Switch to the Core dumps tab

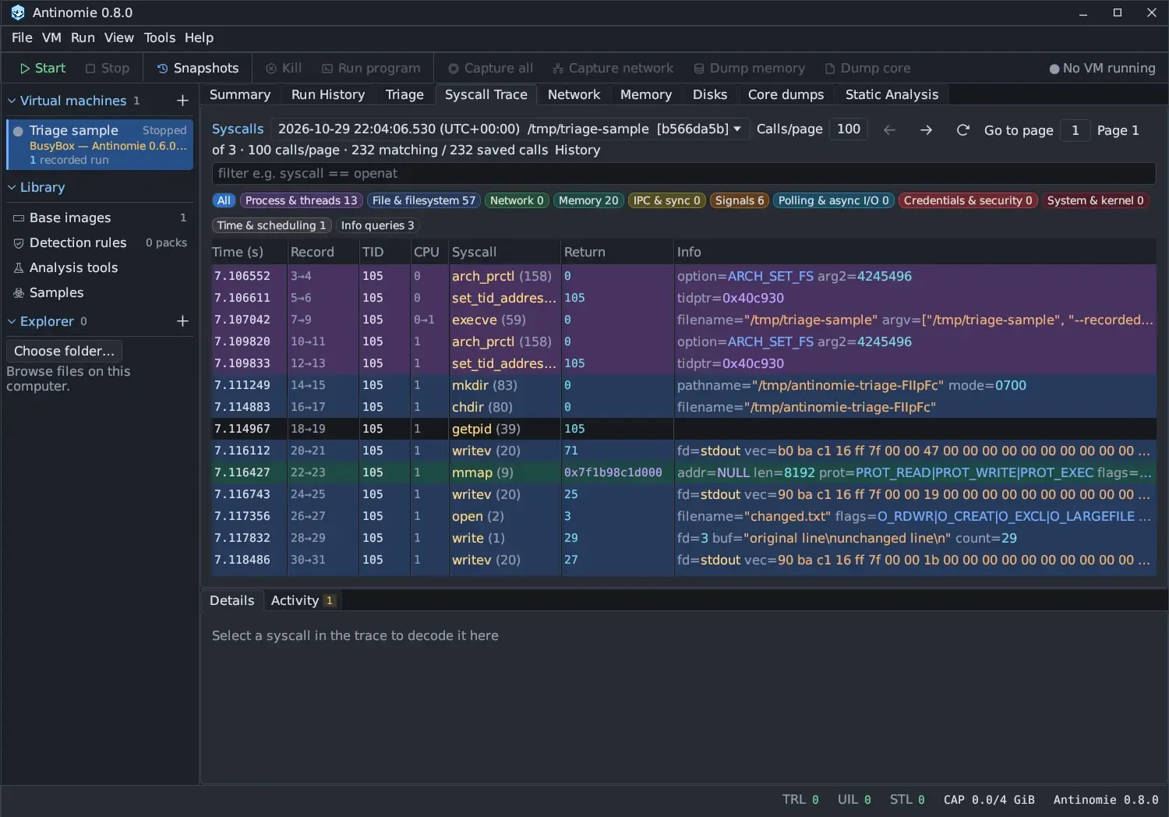point(786,94)
